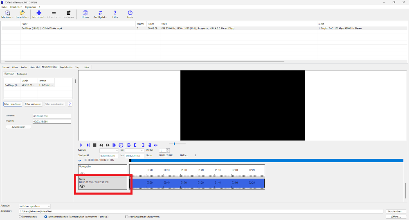This screenshot has height=220, width=409.
Task: Switch to the Format tab
Action: [6, 67]
